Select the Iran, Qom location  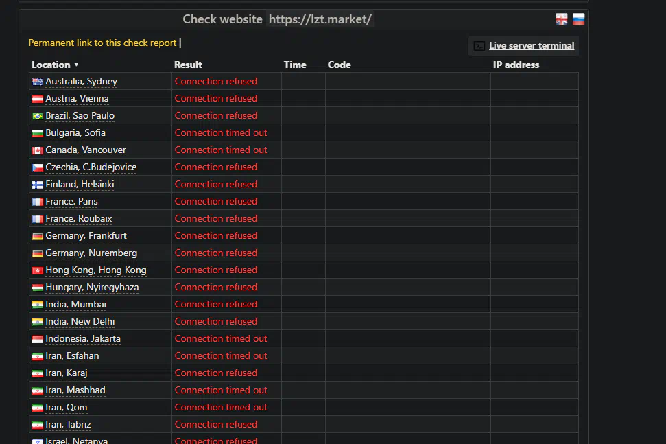(x=67, y=407)
